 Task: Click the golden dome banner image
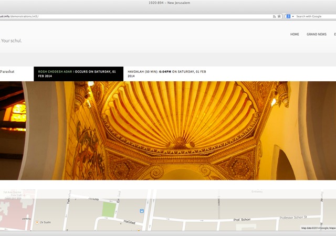point(168,131)
